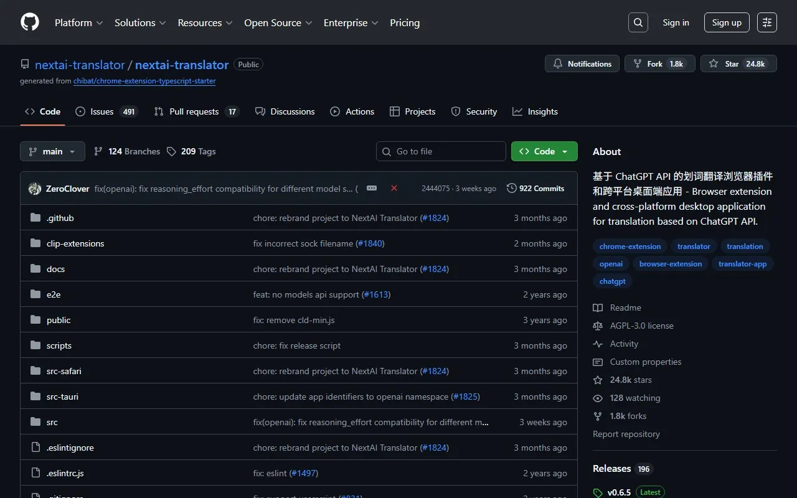
Task: Click the eye icon next to 128 watching
Action: pos(598,398)
